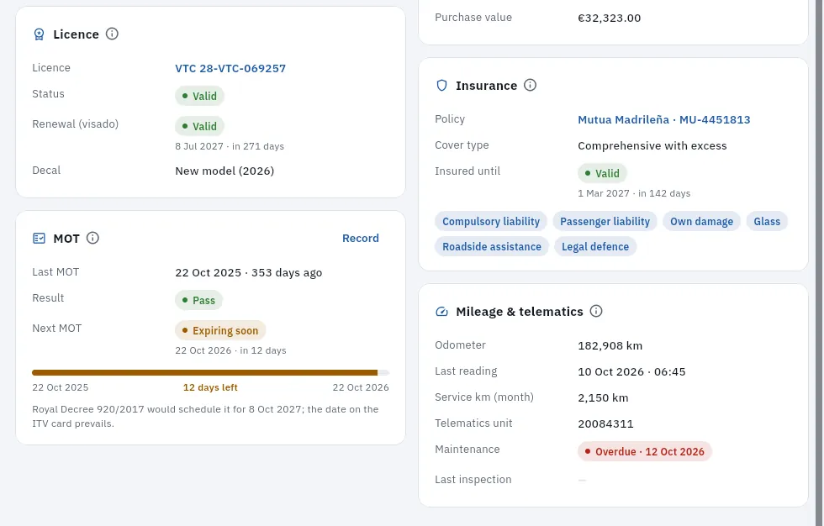Click the Expiring soon MOT badge
This screenshot has width=824, height=526.
click(220, 331)
